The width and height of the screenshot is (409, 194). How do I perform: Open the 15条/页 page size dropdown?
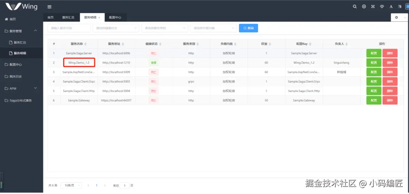pyautogui.click(x=71, y=185)
